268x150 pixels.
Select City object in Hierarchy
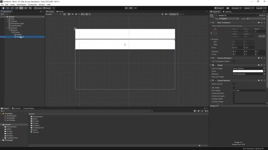coord(13,19)
